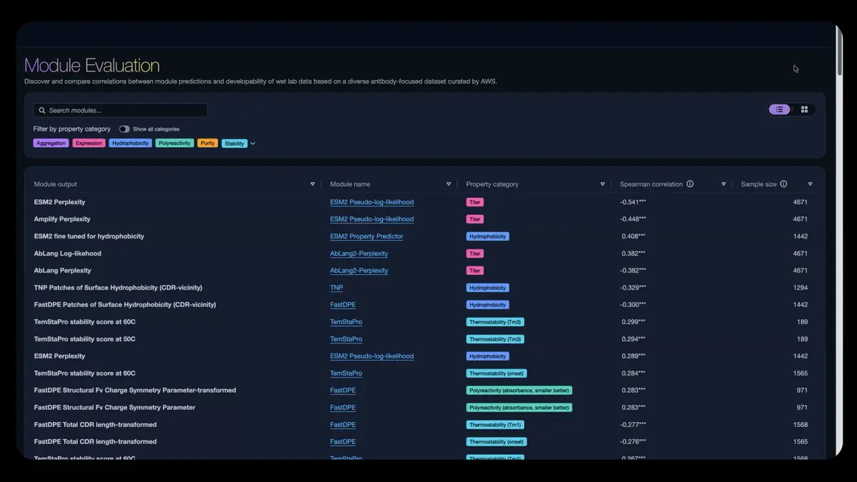Image resolution: width=857 pixels, height=482 pixels.
Task: Expand more categories chevron after Stability
Action: [253, 144]
